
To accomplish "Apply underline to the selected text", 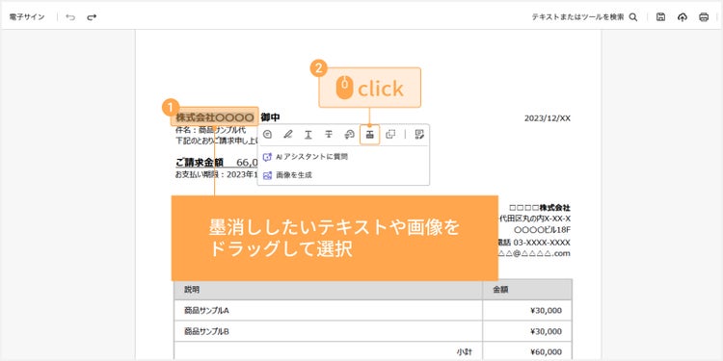I will [x=308, y=135].
